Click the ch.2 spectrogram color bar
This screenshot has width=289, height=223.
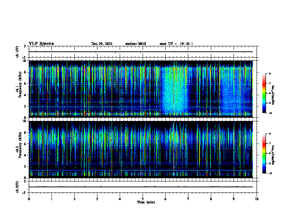pos(264,153)
